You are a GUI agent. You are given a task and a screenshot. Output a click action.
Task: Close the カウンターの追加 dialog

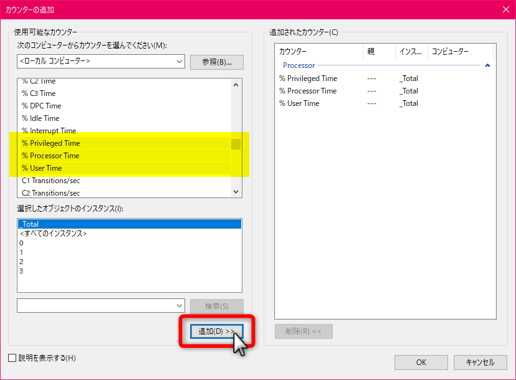[x=506, y=9]
